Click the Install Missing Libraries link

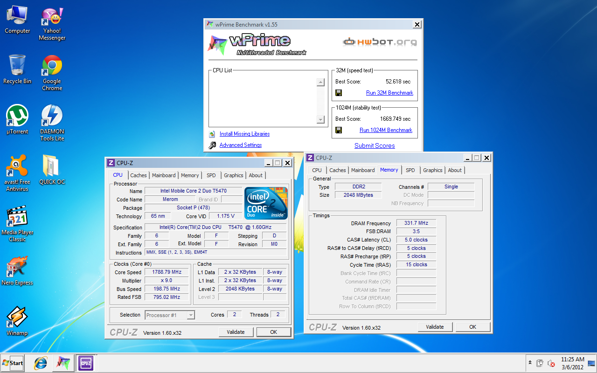pyautogui.click(x=245, y=134)
